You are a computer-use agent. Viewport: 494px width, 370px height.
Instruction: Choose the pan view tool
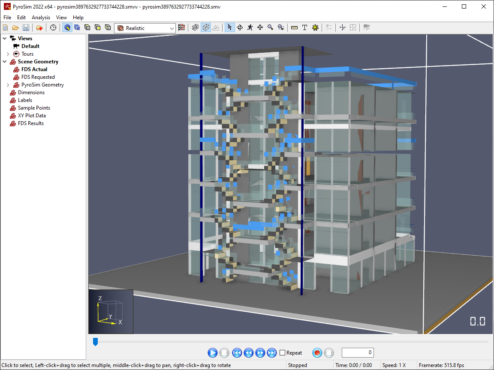tap(260, 28)
